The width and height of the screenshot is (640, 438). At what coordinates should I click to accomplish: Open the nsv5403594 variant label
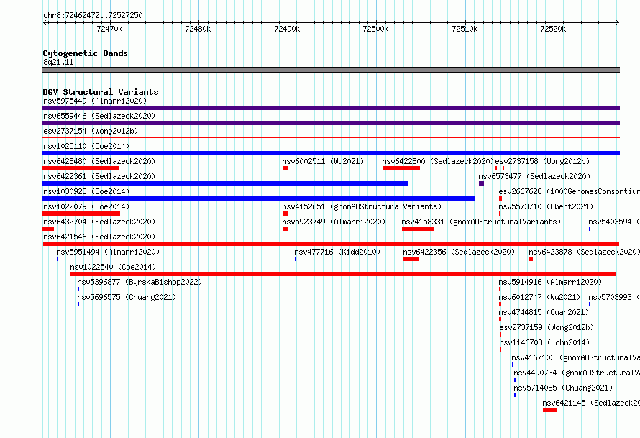click(614, 222)
